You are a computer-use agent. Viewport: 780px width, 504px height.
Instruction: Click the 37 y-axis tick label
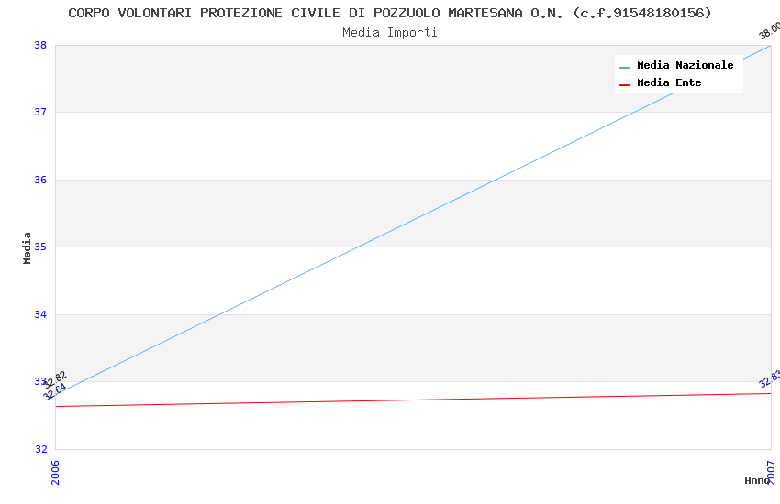tap(40, 112)
